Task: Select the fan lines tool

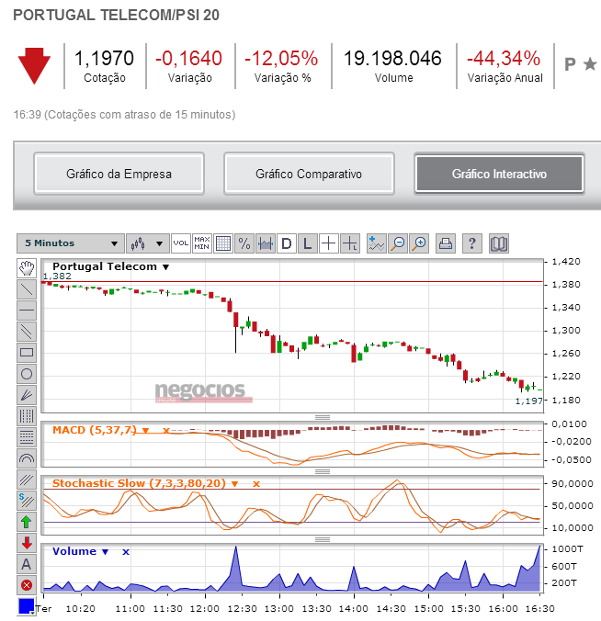Action: point(27,395)
